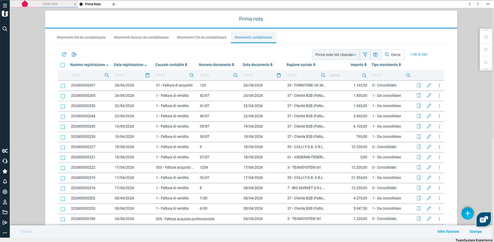Open the sidebar search magnifier
The height and width of the screenshot is (242, 494).
click(x=5, y=29)
